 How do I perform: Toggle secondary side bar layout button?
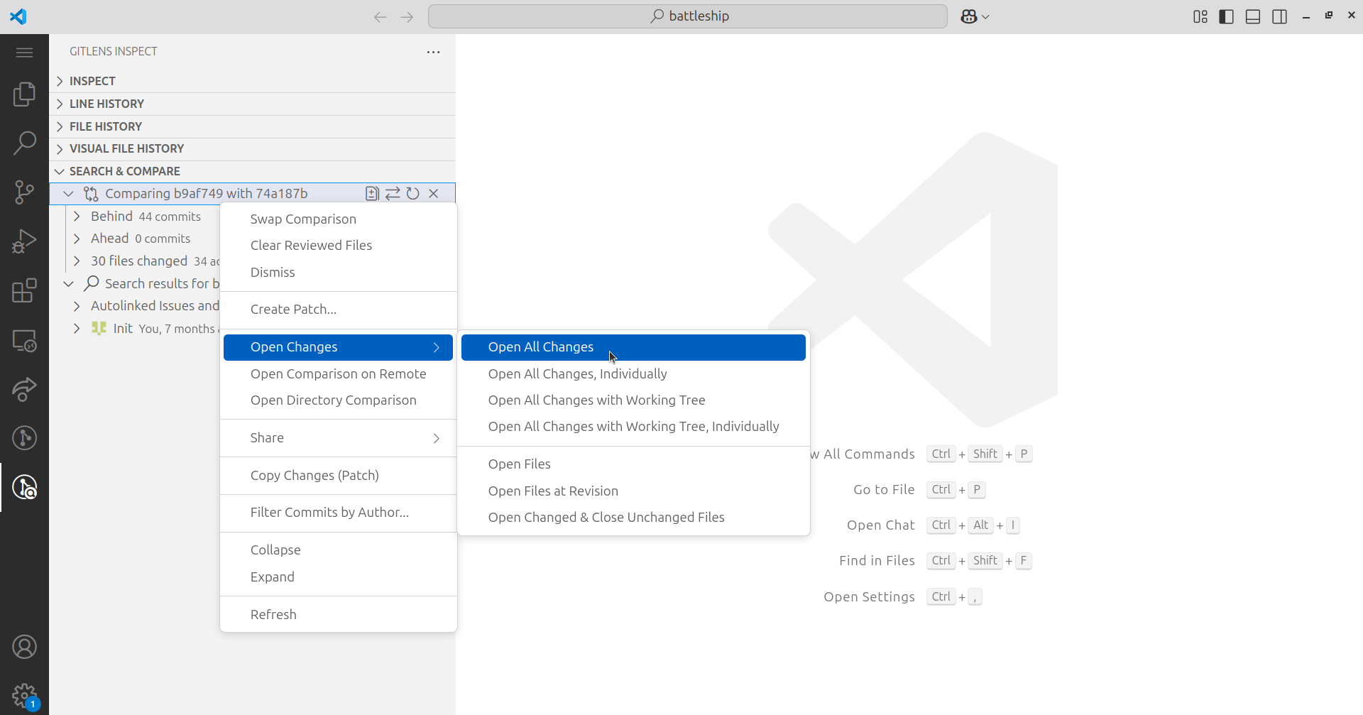tap(1279, 16)
